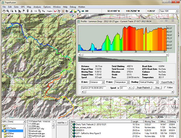The height and width of the screenshot is (138, 181).
Task: Click the track points edit tool
Action: 39,11
